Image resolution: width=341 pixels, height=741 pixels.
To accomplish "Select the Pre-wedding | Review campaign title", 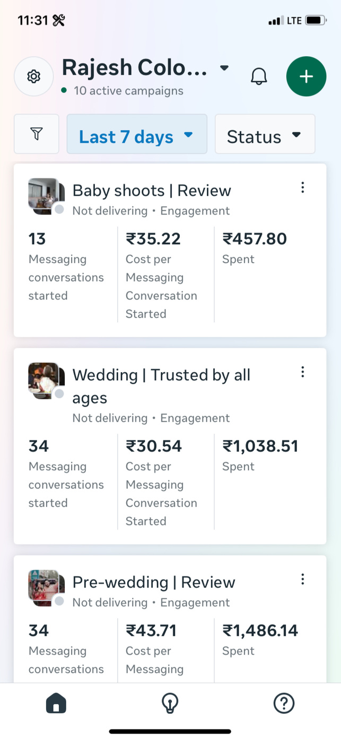I will pos(154,582).
